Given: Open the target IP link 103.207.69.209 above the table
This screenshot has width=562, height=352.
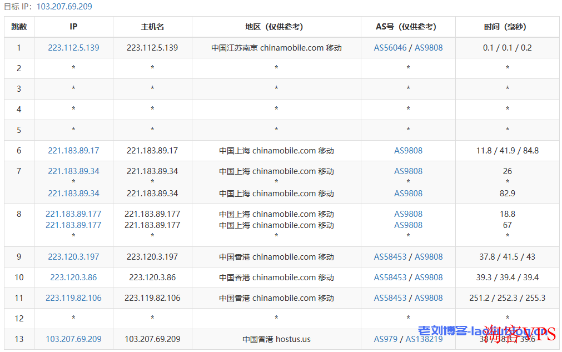Looking at the screenshot, I should (64, 7).
